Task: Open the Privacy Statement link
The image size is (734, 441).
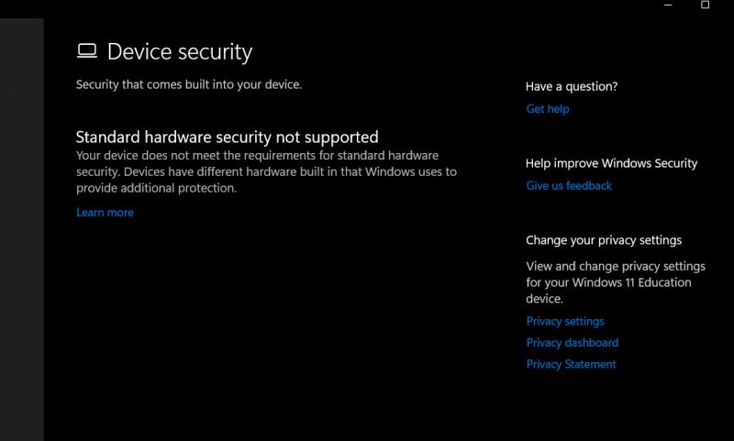Action: point(572,365)
